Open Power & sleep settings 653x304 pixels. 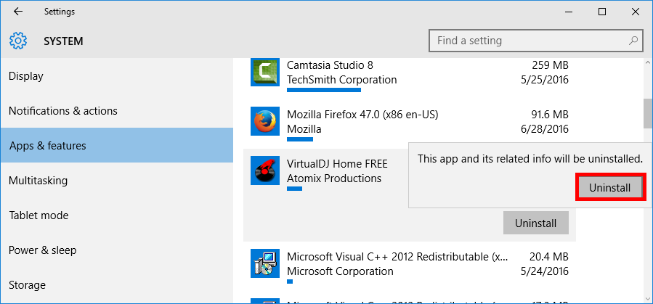(x=42, y=250)
